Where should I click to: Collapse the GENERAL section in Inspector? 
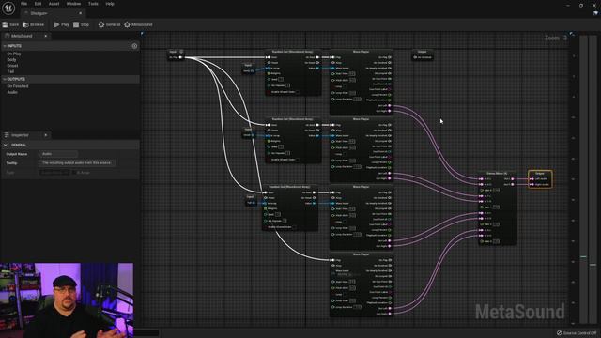[6, 145]
